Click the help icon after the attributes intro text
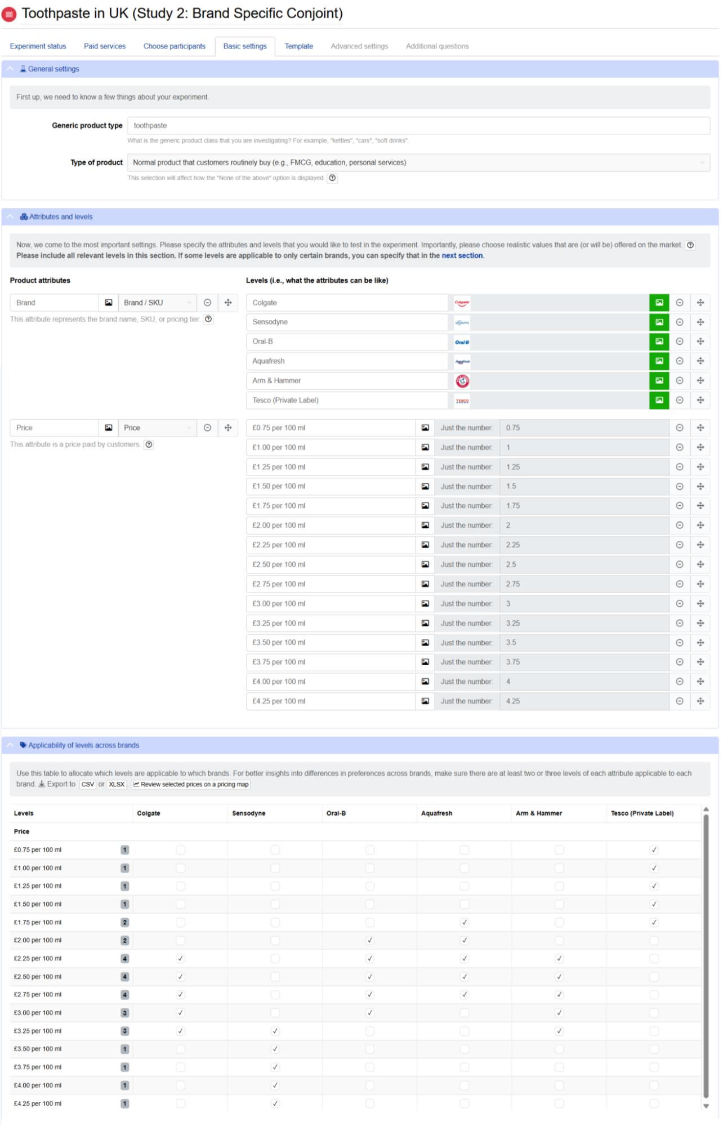The height and width of the screenshot is (1126, 723). [x=690, y=245]
